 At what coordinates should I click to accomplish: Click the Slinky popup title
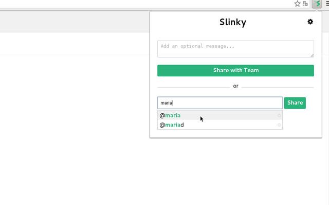233,22
